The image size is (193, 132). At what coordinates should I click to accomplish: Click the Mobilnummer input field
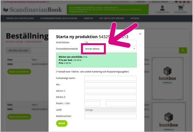click(110, 116)
